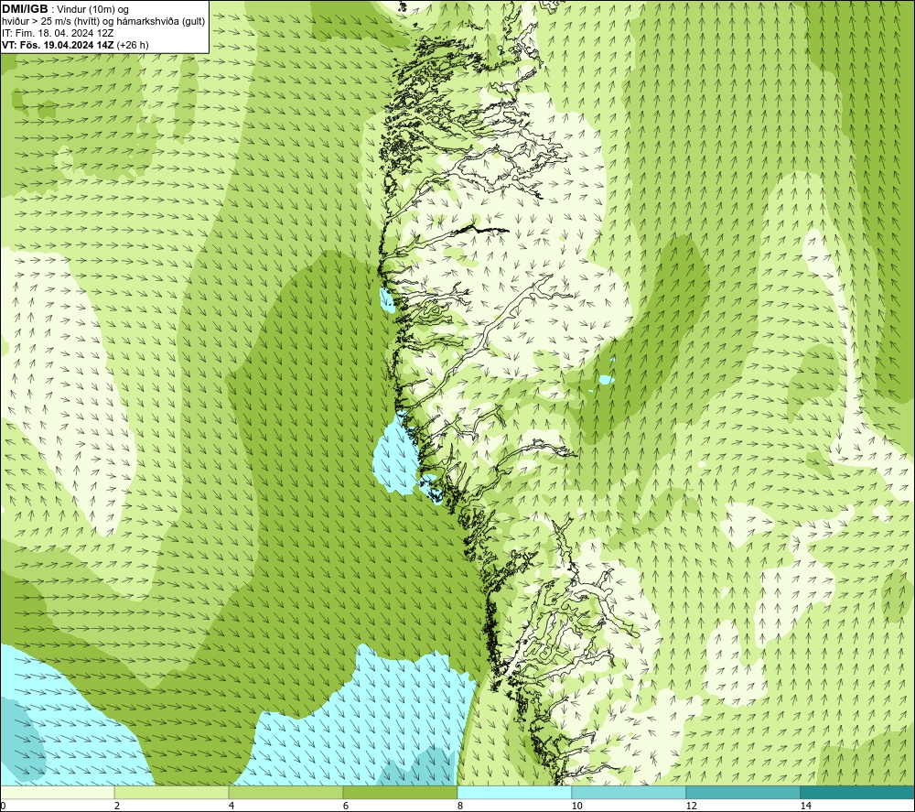Screen dimensions: 915x812
Task: Click the 6–8 m/s dark green legend swatch
Action: 401,793
